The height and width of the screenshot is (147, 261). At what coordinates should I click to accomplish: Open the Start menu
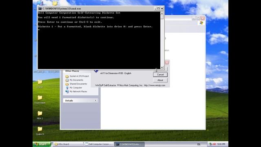(x=42, y=144)
